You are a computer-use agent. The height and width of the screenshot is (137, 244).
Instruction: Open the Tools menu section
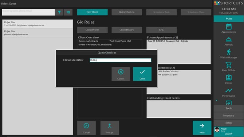coord(228,108)
